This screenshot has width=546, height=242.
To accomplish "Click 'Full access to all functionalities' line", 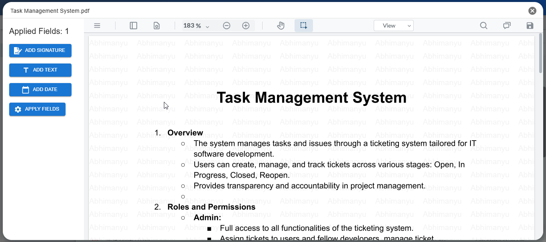I will 317,228.
